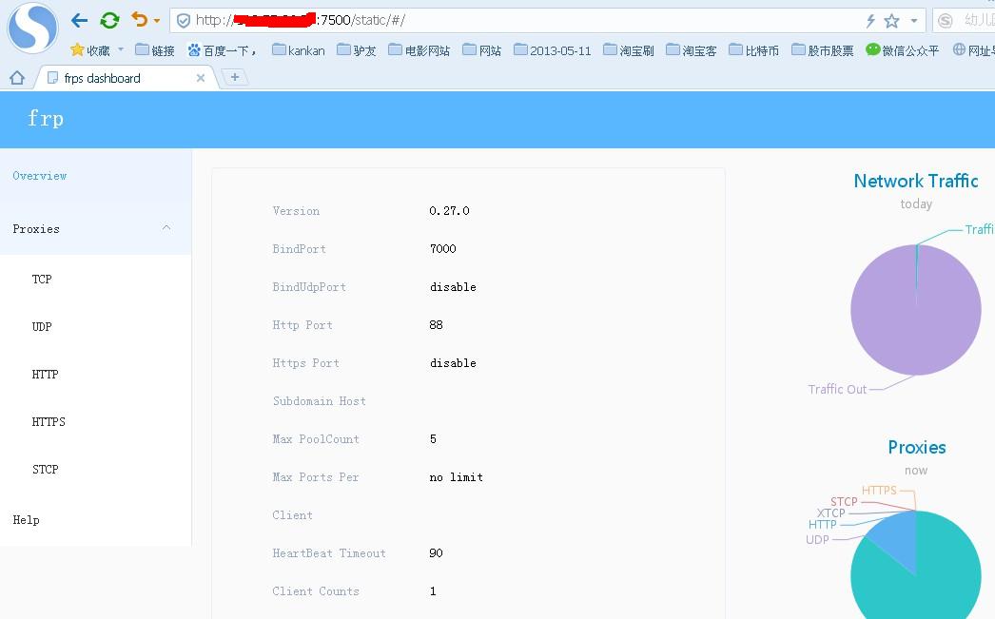Go to the HTTPS proxies page
This screenshot has height=619, width=995.
[x=49, y=422]
